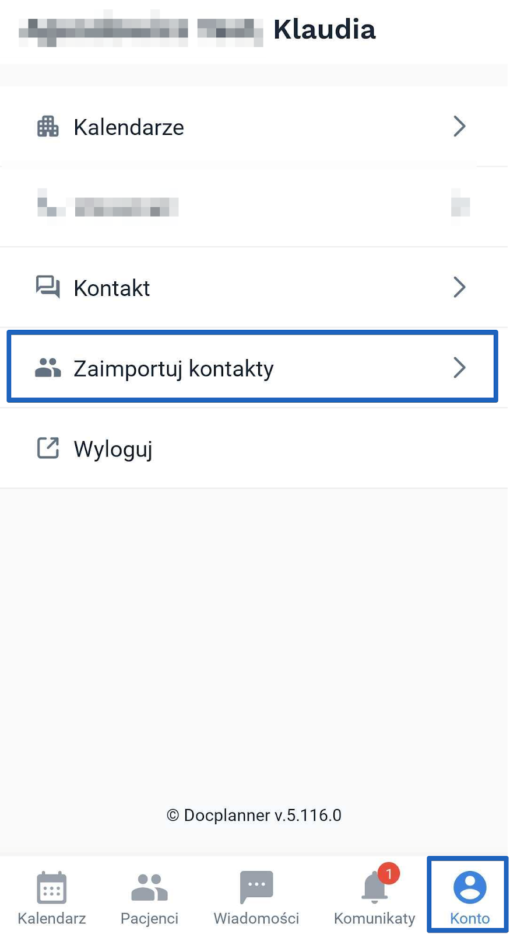Tap the speech bubbles icon beside Kontakt
Viewport: 510px width, 934px height.
pyautogui.click(x=48, y=287)
